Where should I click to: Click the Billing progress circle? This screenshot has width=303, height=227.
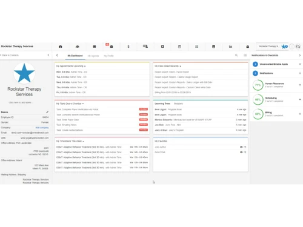click(x=258, y=114)
